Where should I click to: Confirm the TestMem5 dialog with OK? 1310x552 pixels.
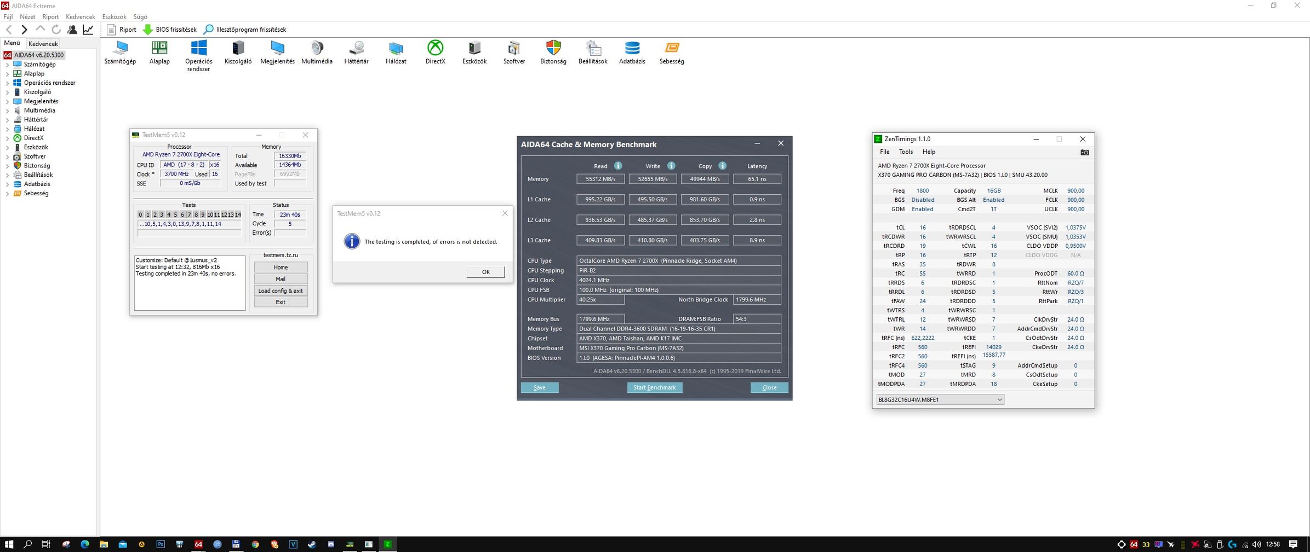[485, 272]
